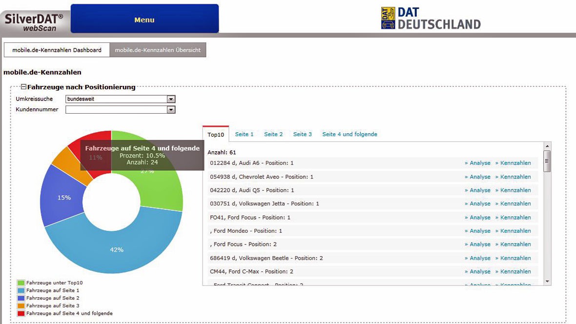Viewport: 576px width, 324px height.
Task: Open the blue Menu button
Action: tap(144, 19)
